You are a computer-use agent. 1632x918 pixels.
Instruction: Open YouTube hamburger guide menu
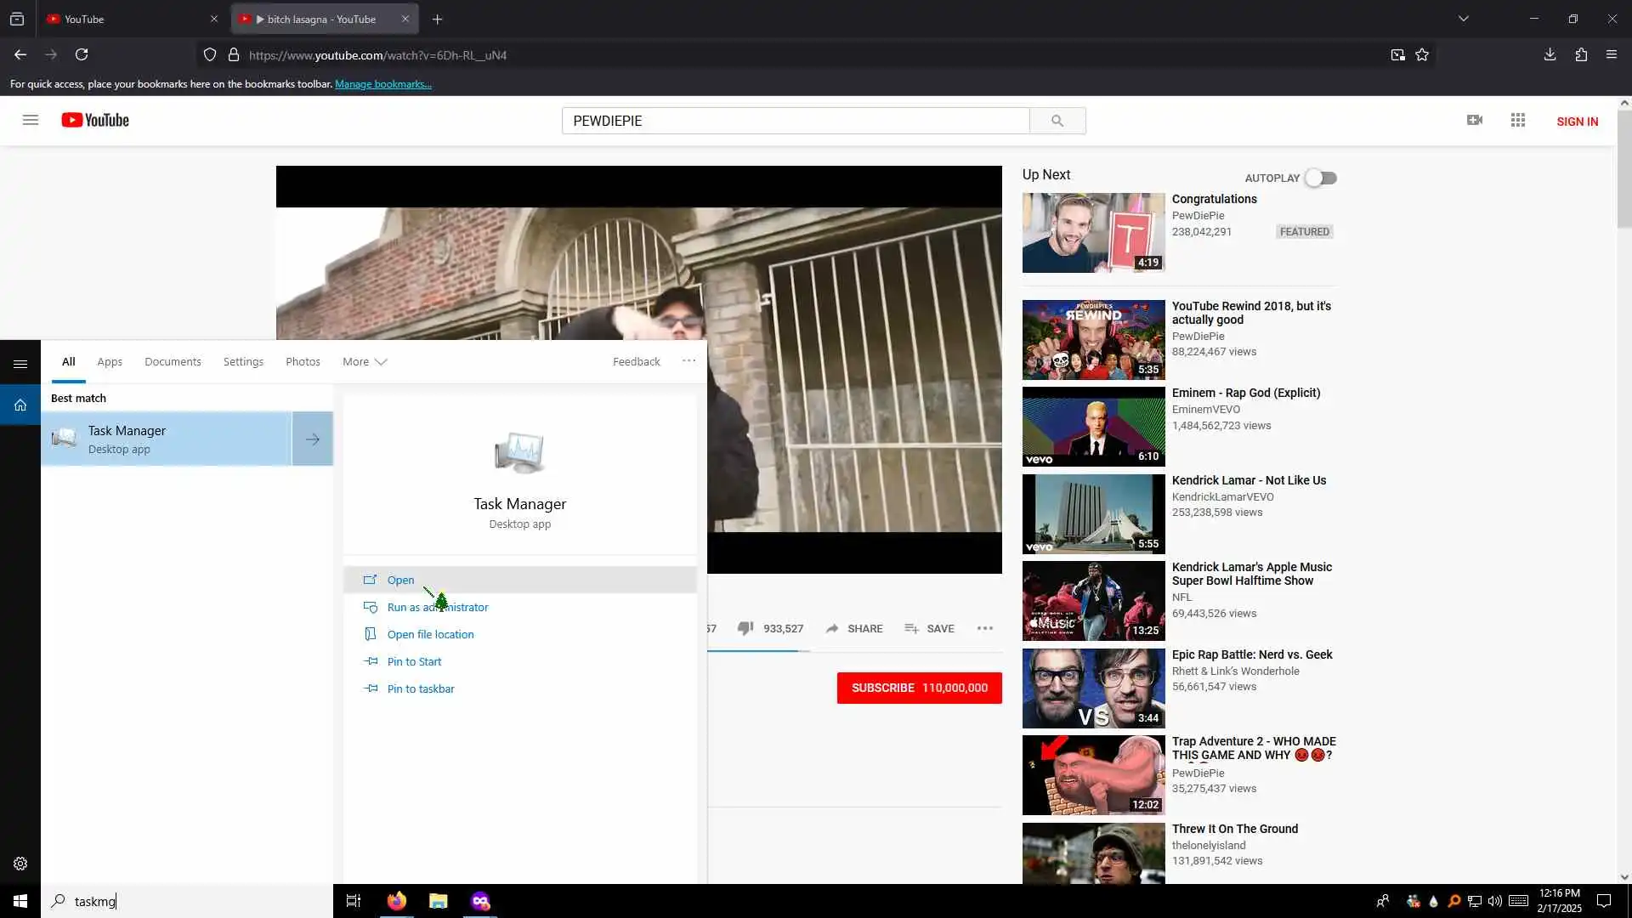point(31,120)
